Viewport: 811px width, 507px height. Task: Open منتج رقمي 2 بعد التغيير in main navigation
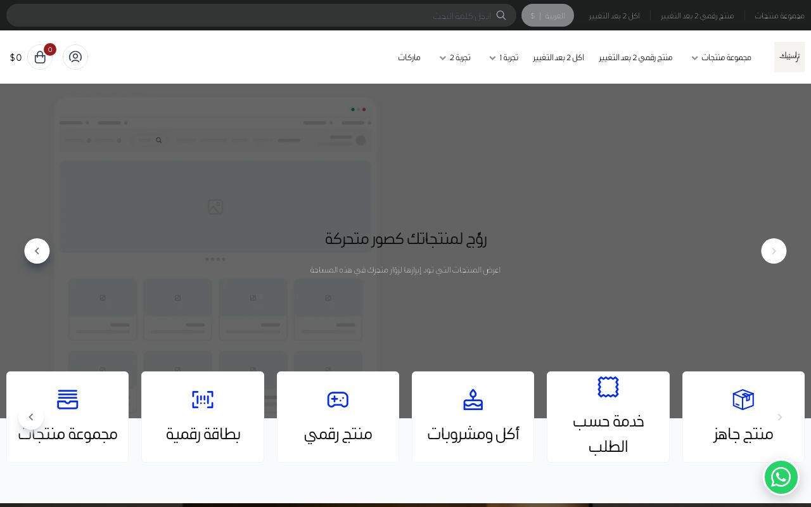click(635, 58)
